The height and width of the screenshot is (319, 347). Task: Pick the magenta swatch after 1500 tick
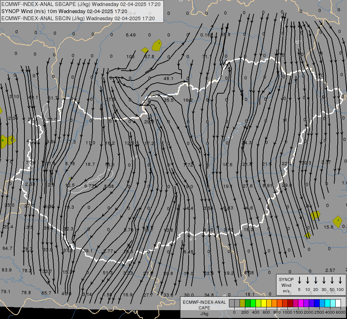[301, 303]
